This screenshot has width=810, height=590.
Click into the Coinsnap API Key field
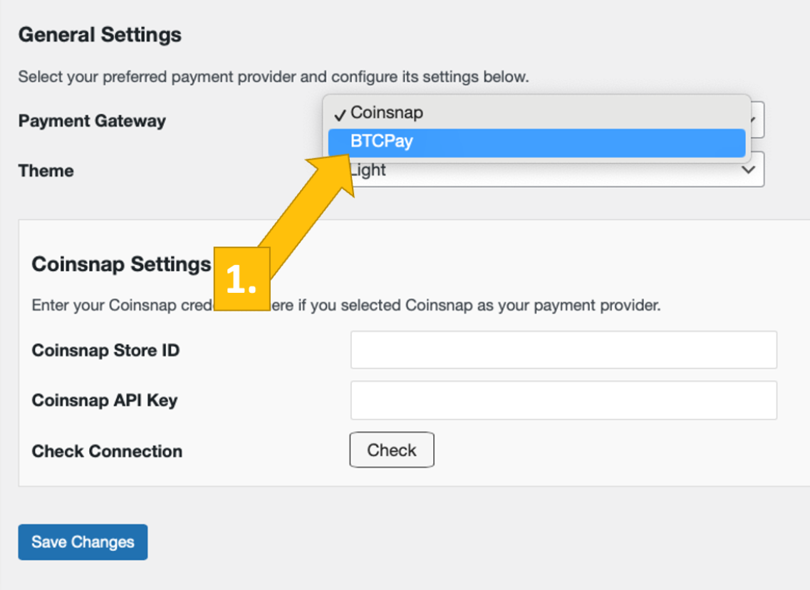point(563,400)
